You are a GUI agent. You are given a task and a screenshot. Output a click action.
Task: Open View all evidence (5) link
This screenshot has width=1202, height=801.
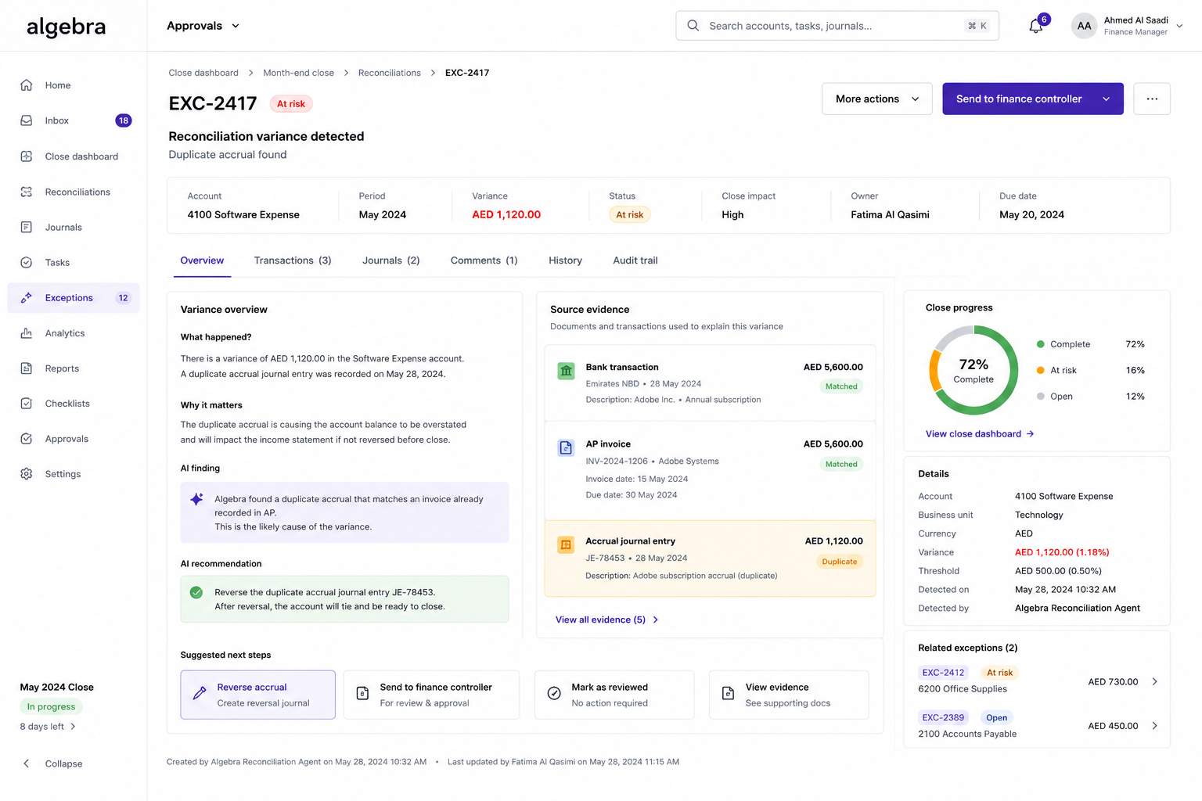click(606, 620)
